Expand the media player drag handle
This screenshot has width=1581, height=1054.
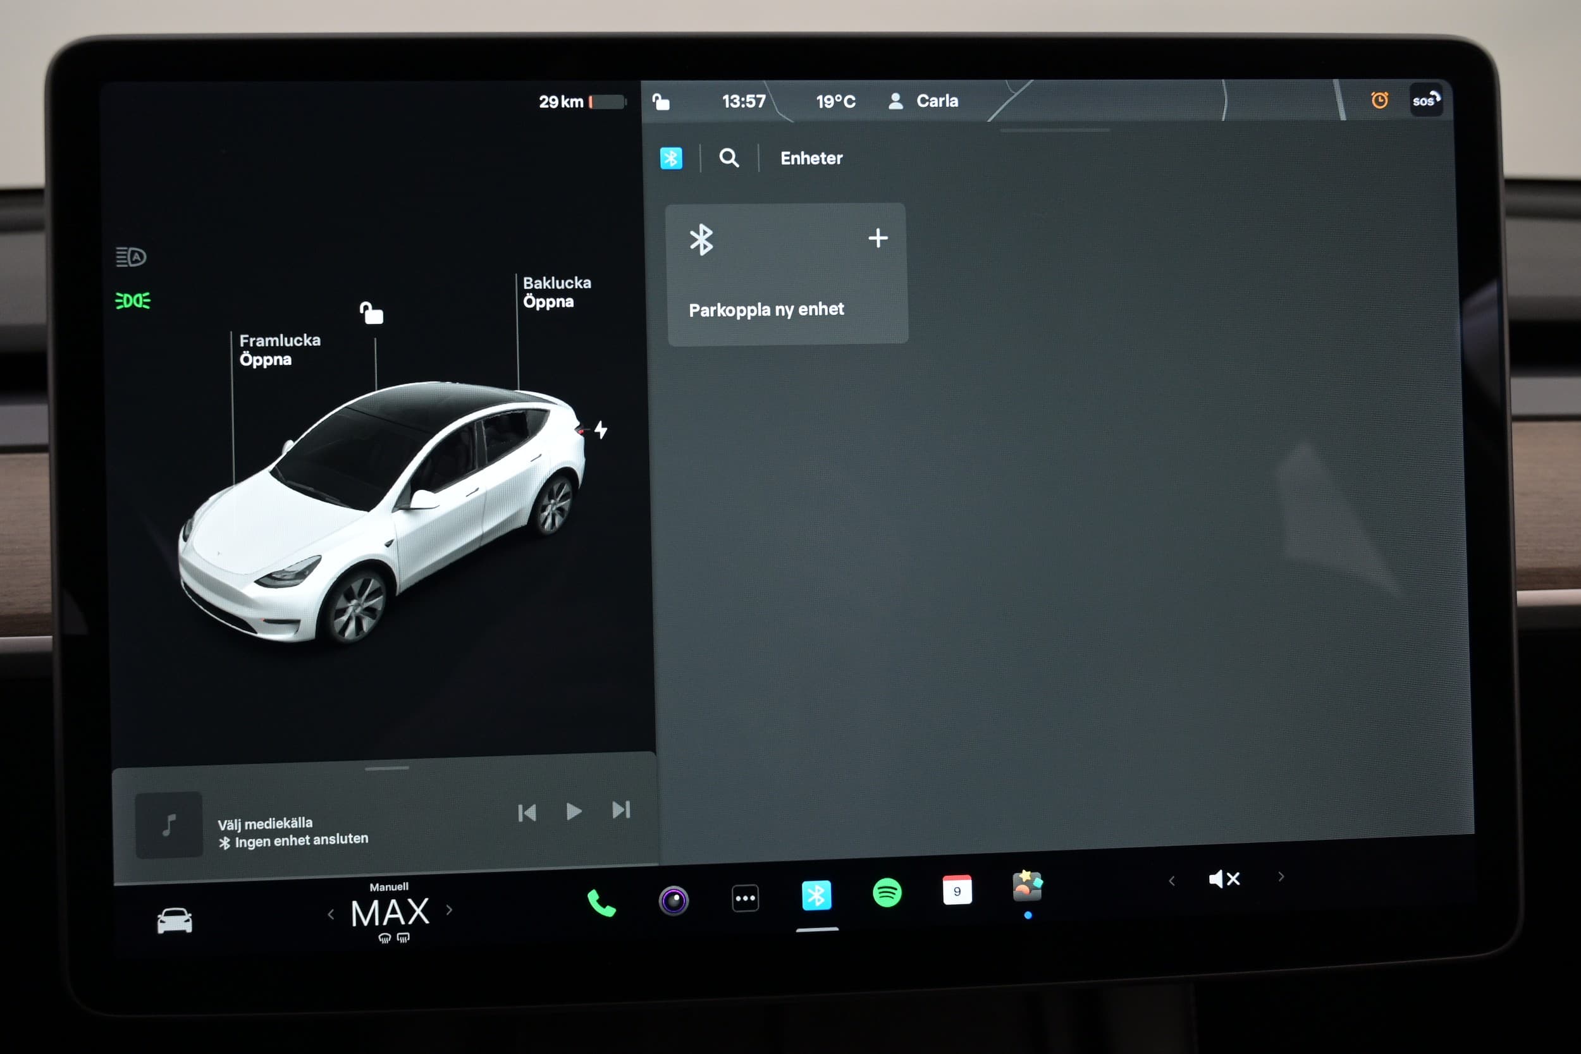[386, 768]
